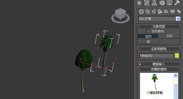The height and width of the screenshot is (99, 183).
Task: Select the Cameras category icon
Action: (160, 11)
